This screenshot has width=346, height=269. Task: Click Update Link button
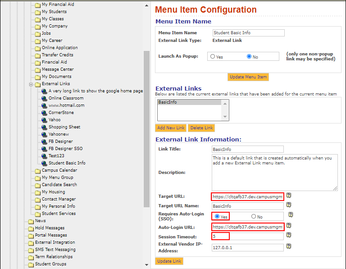(169, 261)
